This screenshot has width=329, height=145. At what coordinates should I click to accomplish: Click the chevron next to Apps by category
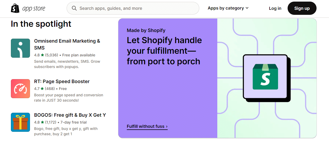(x=247, y=8)
